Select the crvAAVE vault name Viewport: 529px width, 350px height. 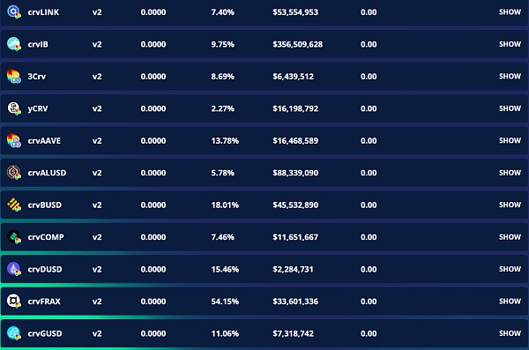click(44, 141)
